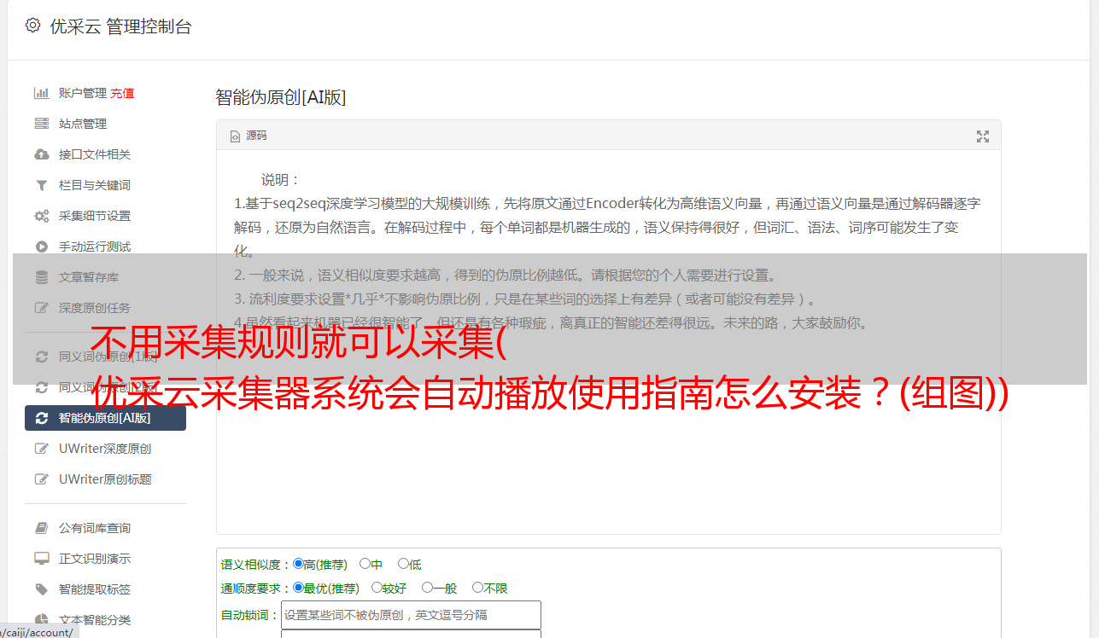Image resolution: width=1099 pixels, height=638 pixels.
Task: Click the 智能提取标签 tag icon
Action: click(41, 589)
